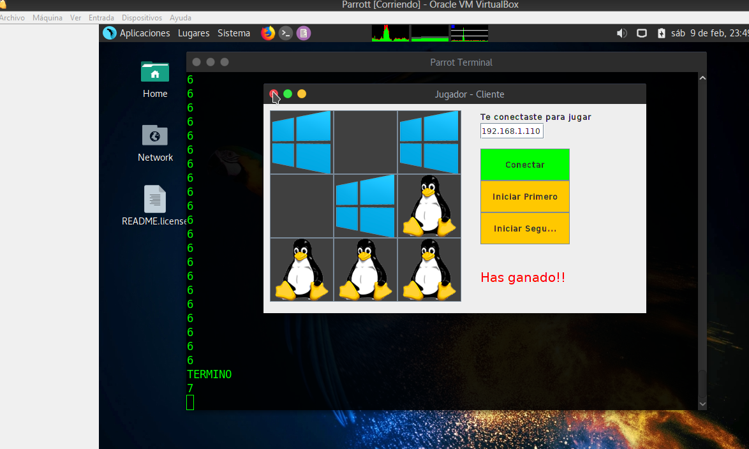Screen dimensions: 749x449
Task: Click the bottom-left Tux penguin cell
Action: [x=301, y=270]
